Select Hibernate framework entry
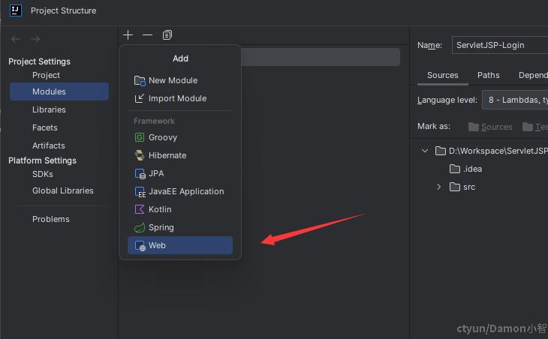The width and height of the screenshot is (548, 339). pyautogui.click(x=180, y=155)
